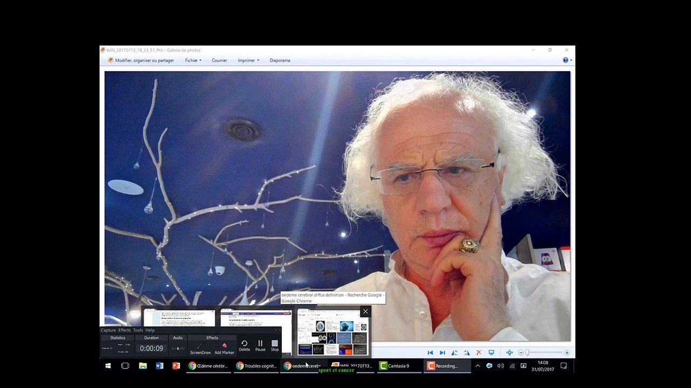Viewport: 691px width, 388px height.
Task: Rotate the photo clockwise
Action: click(466, 352)
